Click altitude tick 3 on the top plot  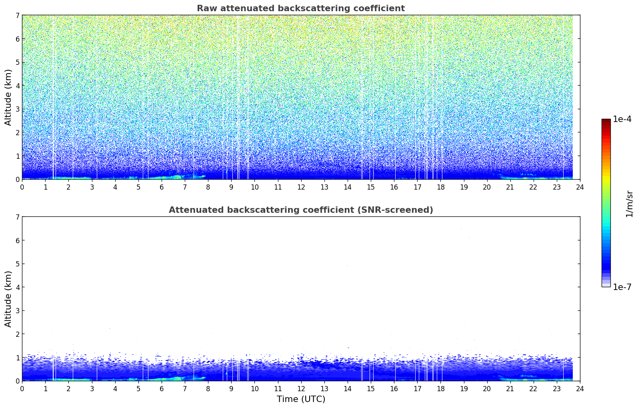pyautogui.click(x=18, y=109)
